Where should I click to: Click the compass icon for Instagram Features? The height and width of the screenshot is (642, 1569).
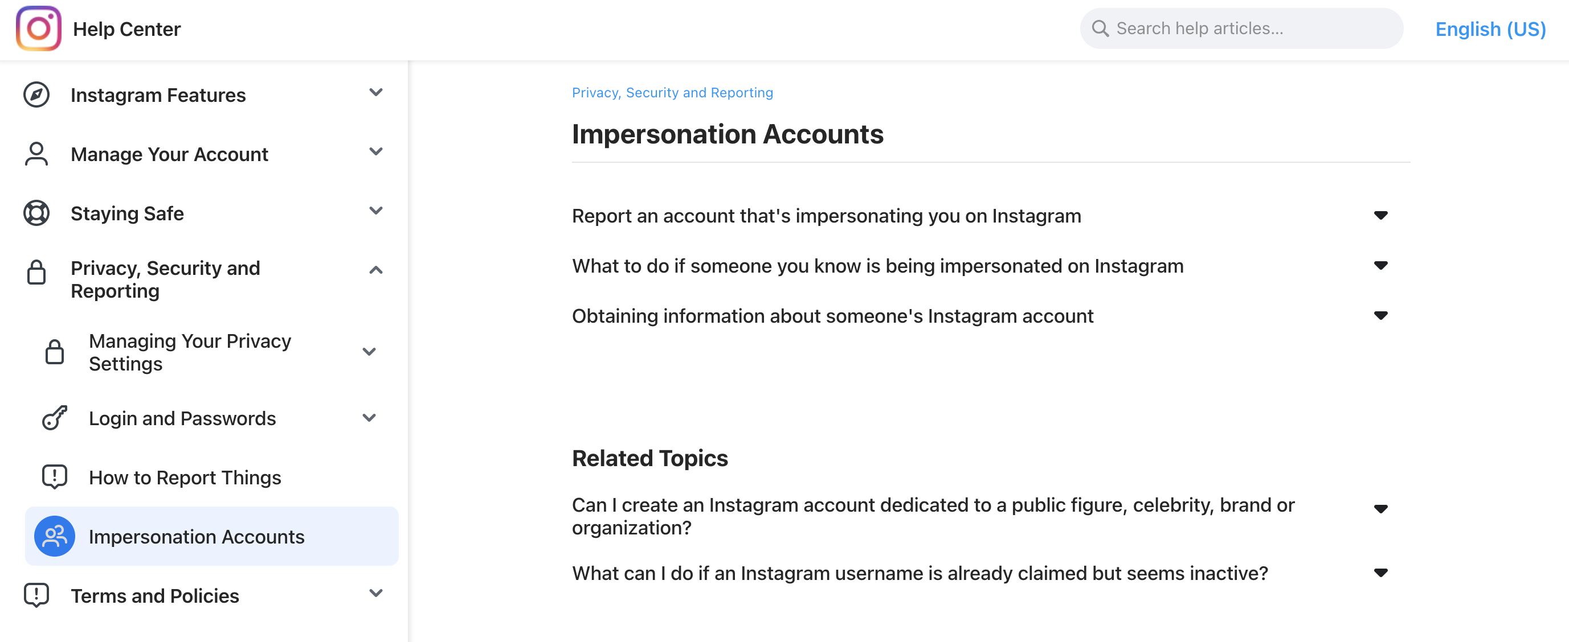pyautogui.click(x=36, y=95)
